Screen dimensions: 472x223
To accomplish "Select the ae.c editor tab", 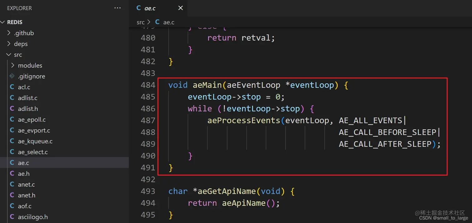I will 158,8.
